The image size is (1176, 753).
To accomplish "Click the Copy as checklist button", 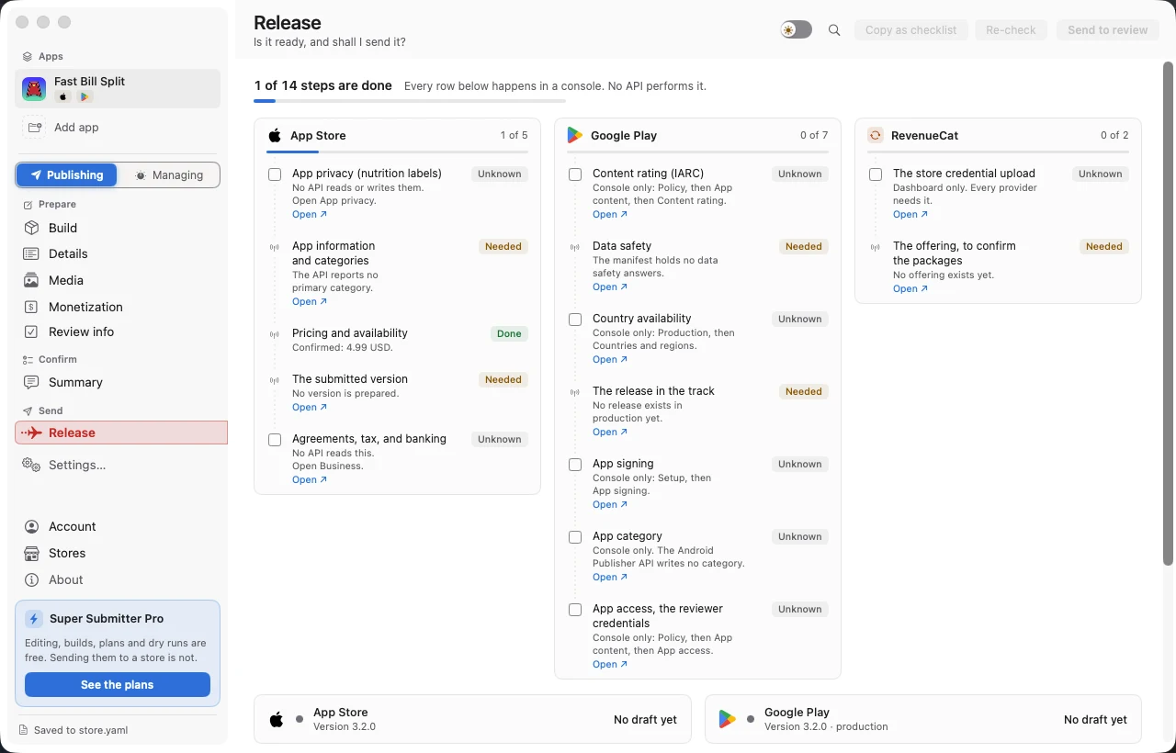I will (910, 30).
